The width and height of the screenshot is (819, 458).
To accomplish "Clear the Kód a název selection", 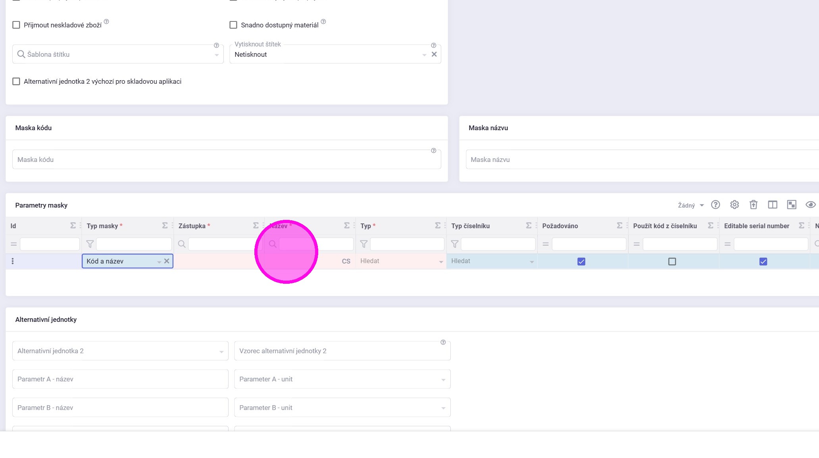I will [x=167, y=261].
